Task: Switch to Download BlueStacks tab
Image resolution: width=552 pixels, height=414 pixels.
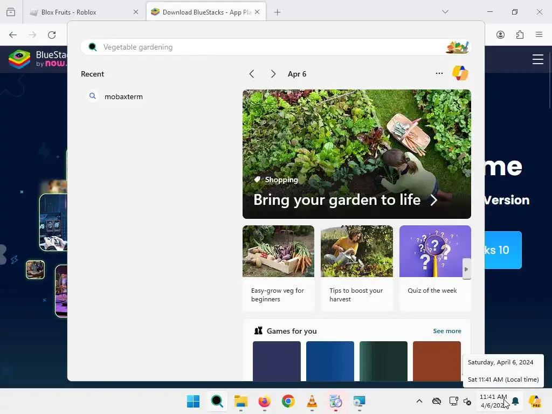Action: click(206, 12)
